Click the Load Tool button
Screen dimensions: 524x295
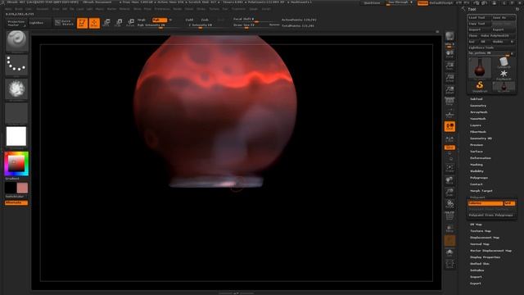pyautogui.click(x=479, y=17)
